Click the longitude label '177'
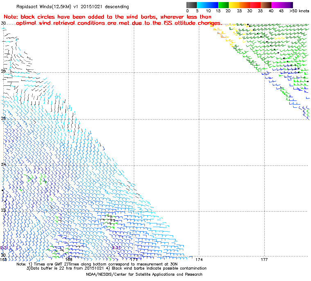 click(x=264, y=259)
